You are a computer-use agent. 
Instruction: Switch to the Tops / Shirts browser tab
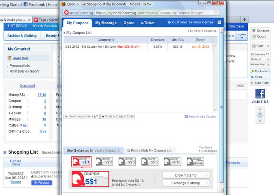(x=46, y=20)
